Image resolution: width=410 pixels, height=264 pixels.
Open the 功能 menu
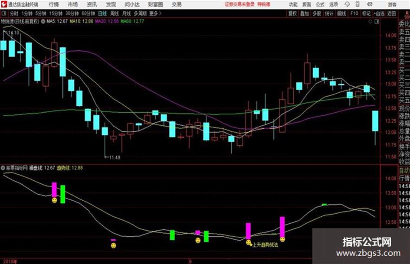[x=293, y=4]
